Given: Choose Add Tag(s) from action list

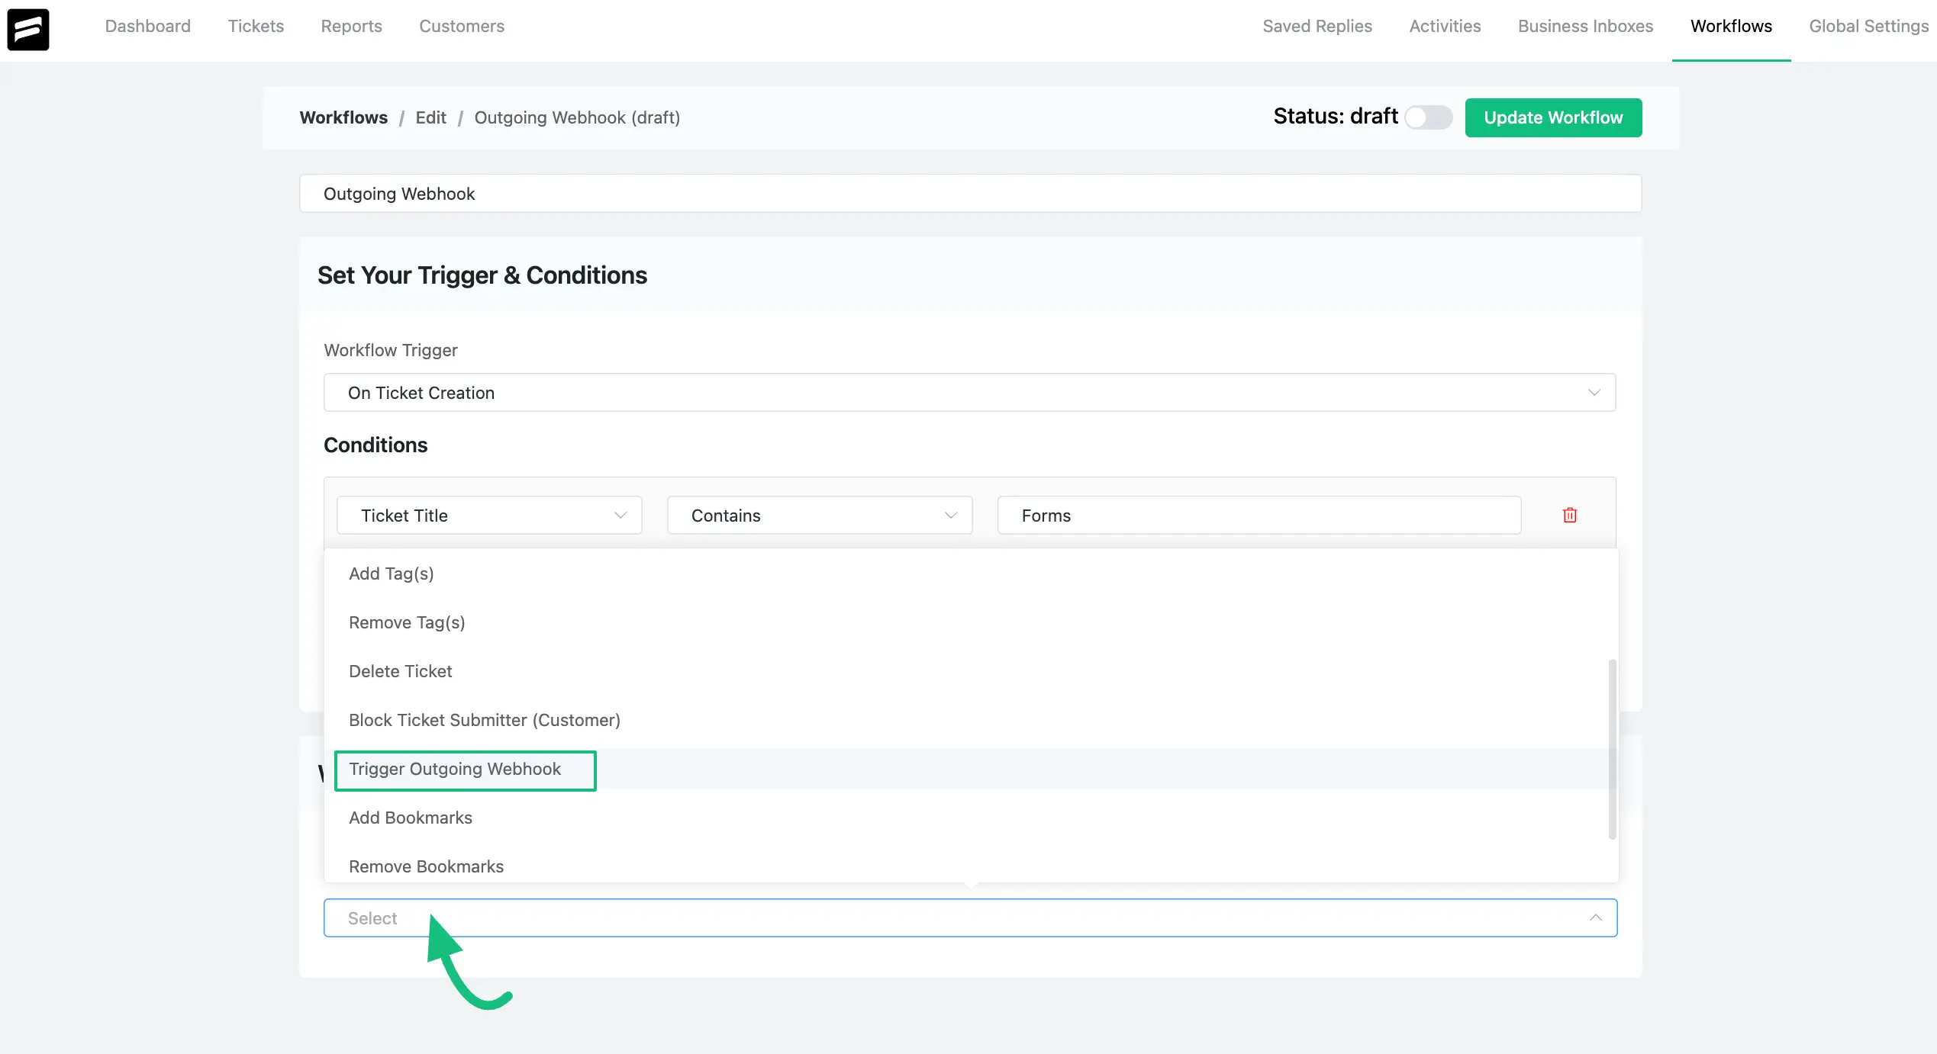Looking at the screenshot, I should point(971,574).
